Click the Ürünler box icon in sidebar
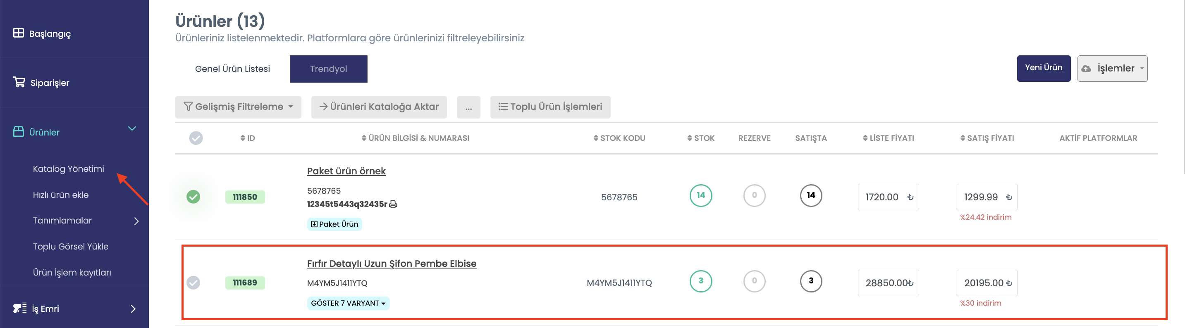1185x328 pixels. 19,132
